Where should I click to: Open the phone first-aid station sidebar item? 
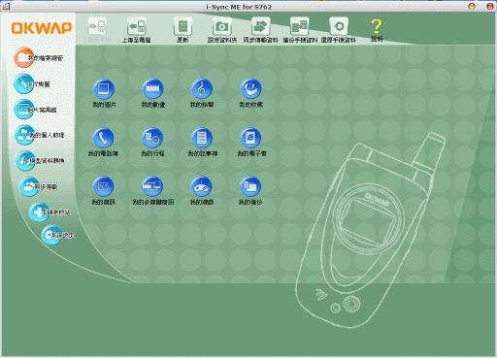click(39, 212)
